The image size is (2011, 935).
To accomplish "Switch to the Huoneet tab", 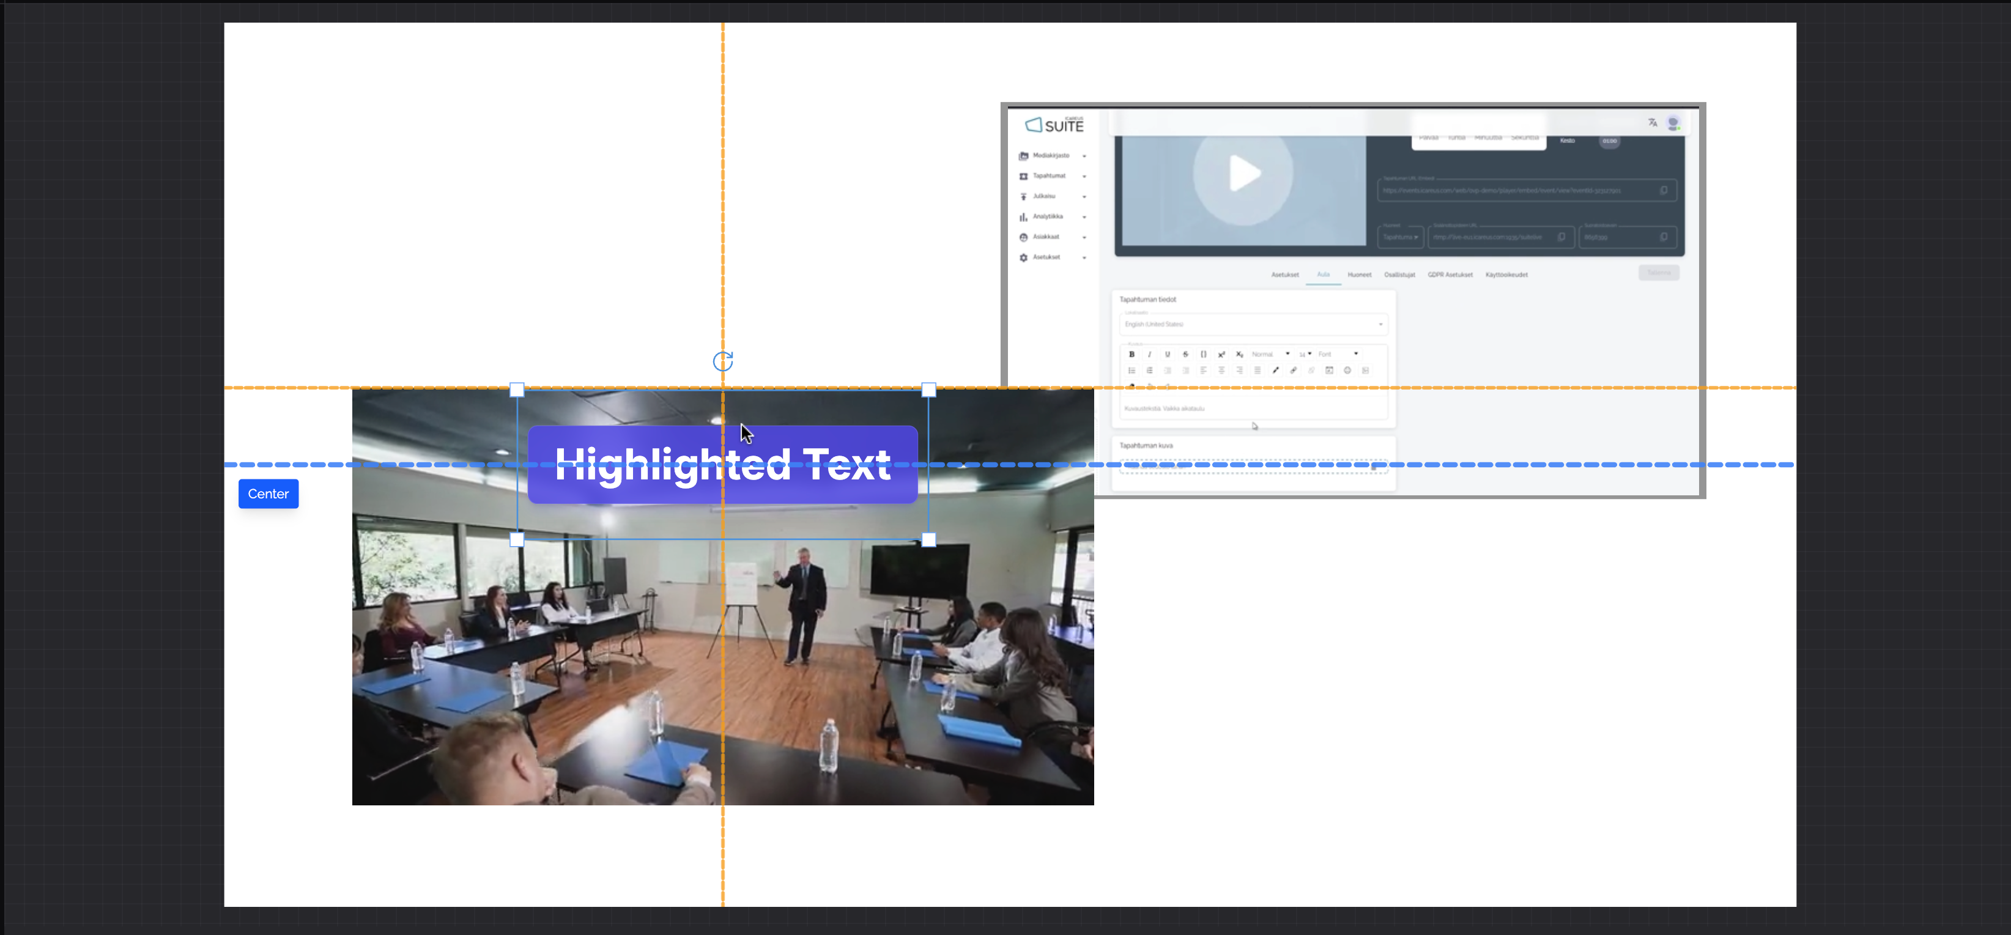I will click(1358, 275).
